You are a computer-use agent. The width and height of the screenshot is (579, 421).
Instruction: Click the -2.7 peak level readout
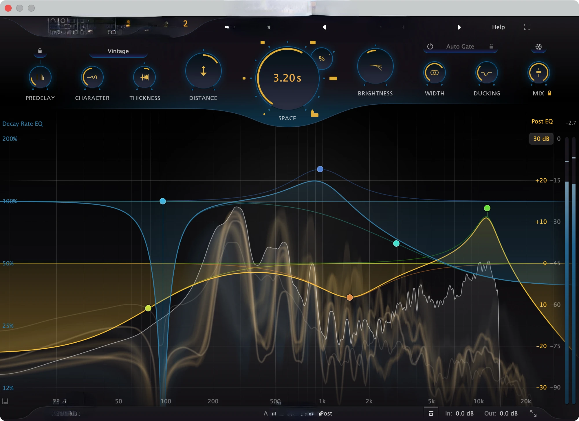(x=571, y=123)
